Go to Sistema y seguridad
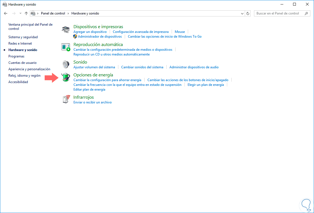 [x=23, y=37]
